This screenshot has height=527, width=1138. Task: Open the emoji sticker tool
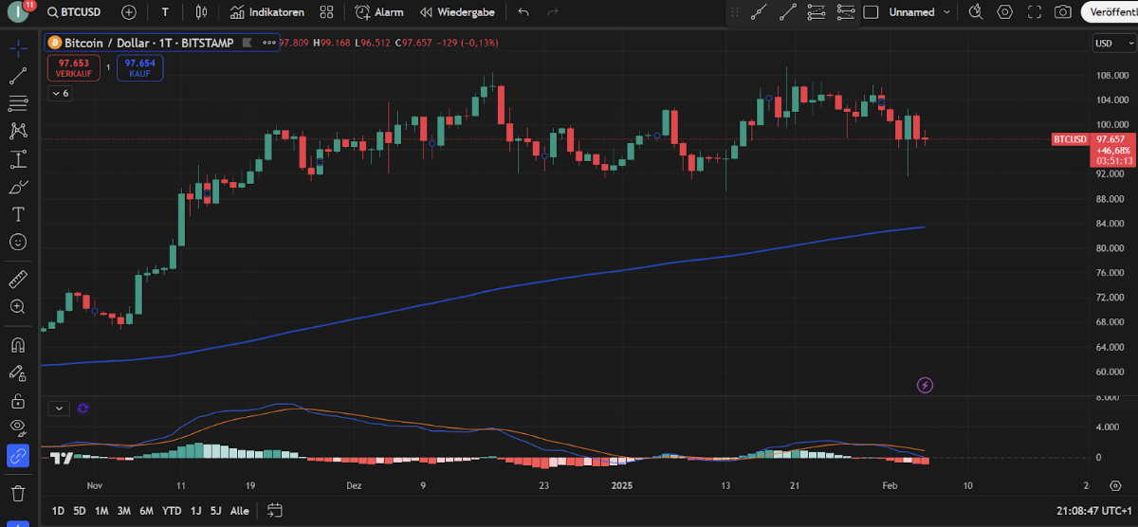tap(18, 242)
